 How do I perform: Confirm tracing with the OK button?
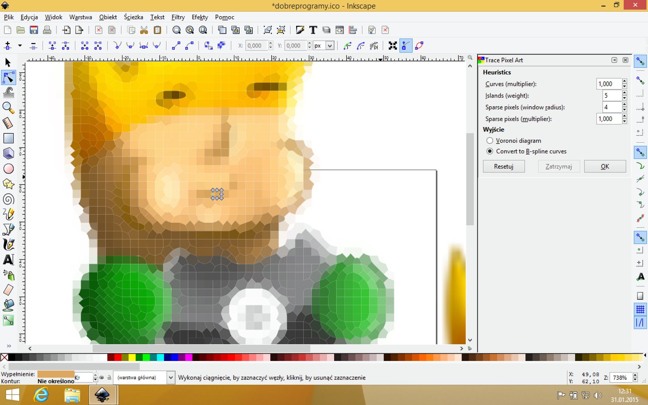coord(605,167)
